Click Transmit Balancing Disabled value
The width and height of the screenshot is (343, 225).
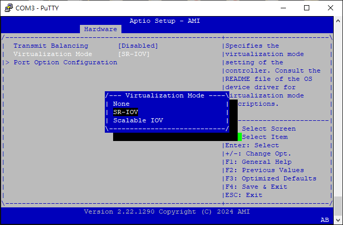tap(138, 46)
